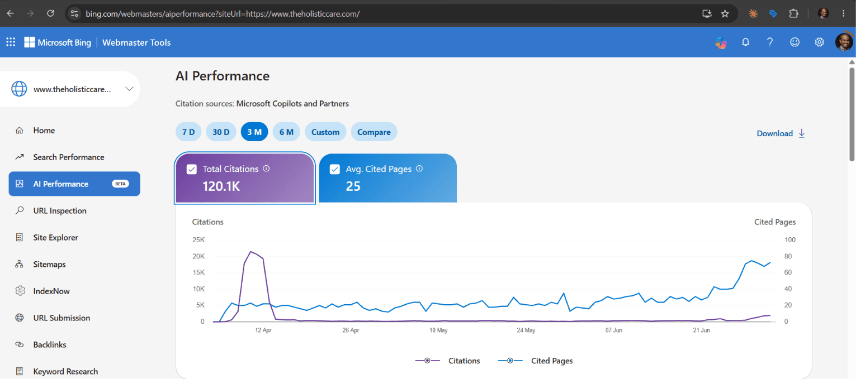
Task: Reload the page in browser
Action: click(x=50, y=13)
